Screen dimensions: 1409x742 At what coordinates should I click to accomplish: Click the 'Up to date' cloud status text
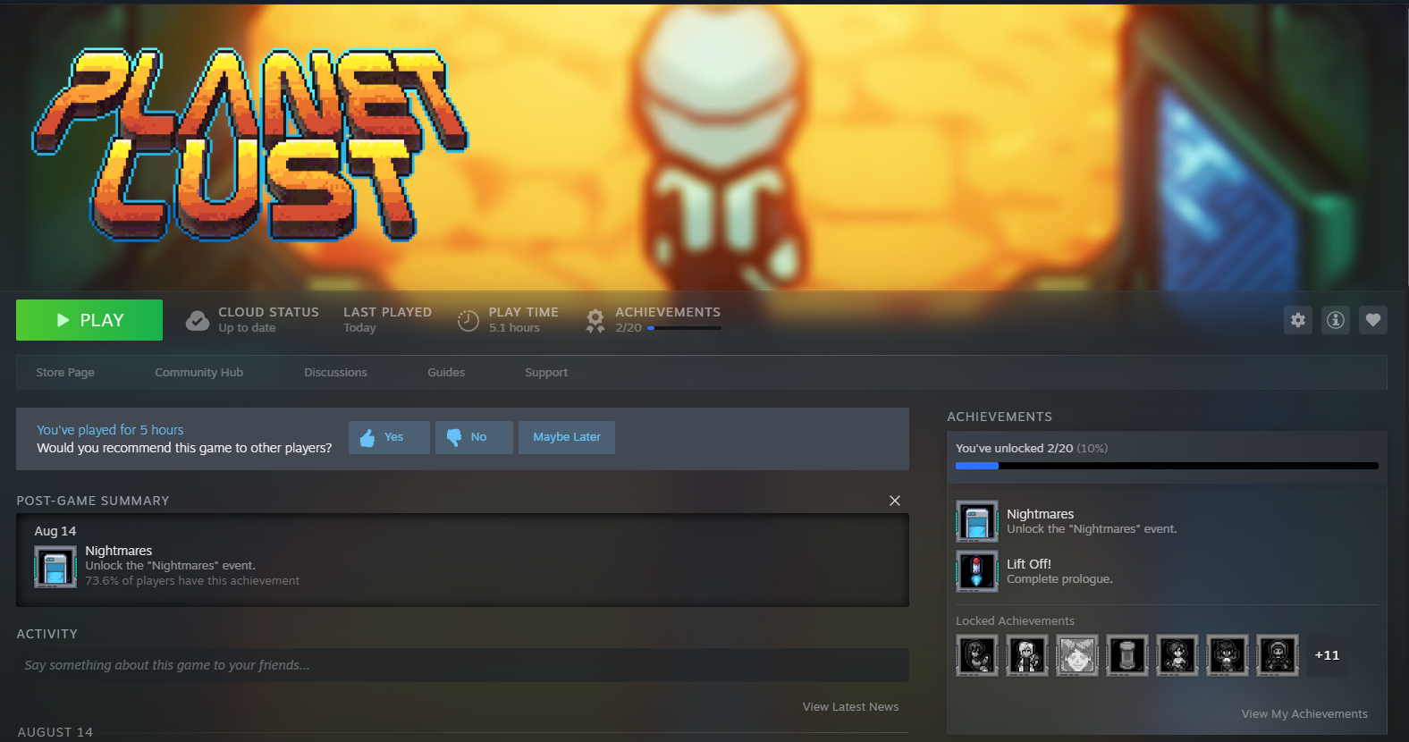[247, 328]
